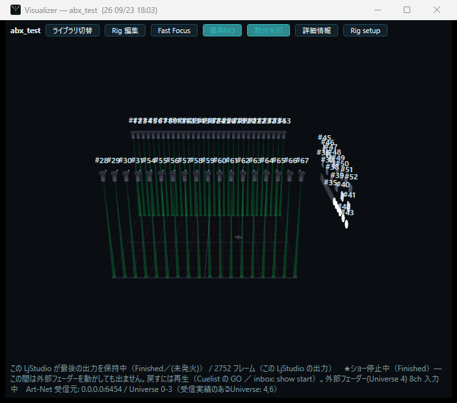This screenshot has height=403, width=457.
Task: Activate Fast Focus mode
Action: (174, 31)
